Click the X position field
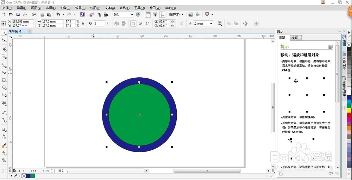Viewport: 352px width, 180px height. [x=23, y=21]
